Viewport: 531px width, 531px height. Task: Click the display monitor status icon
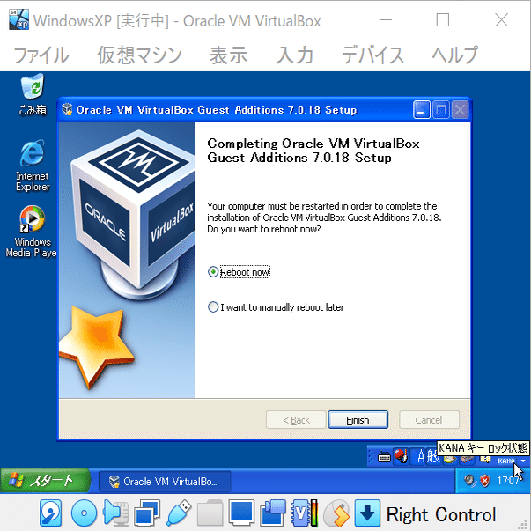tap(241, 513)
